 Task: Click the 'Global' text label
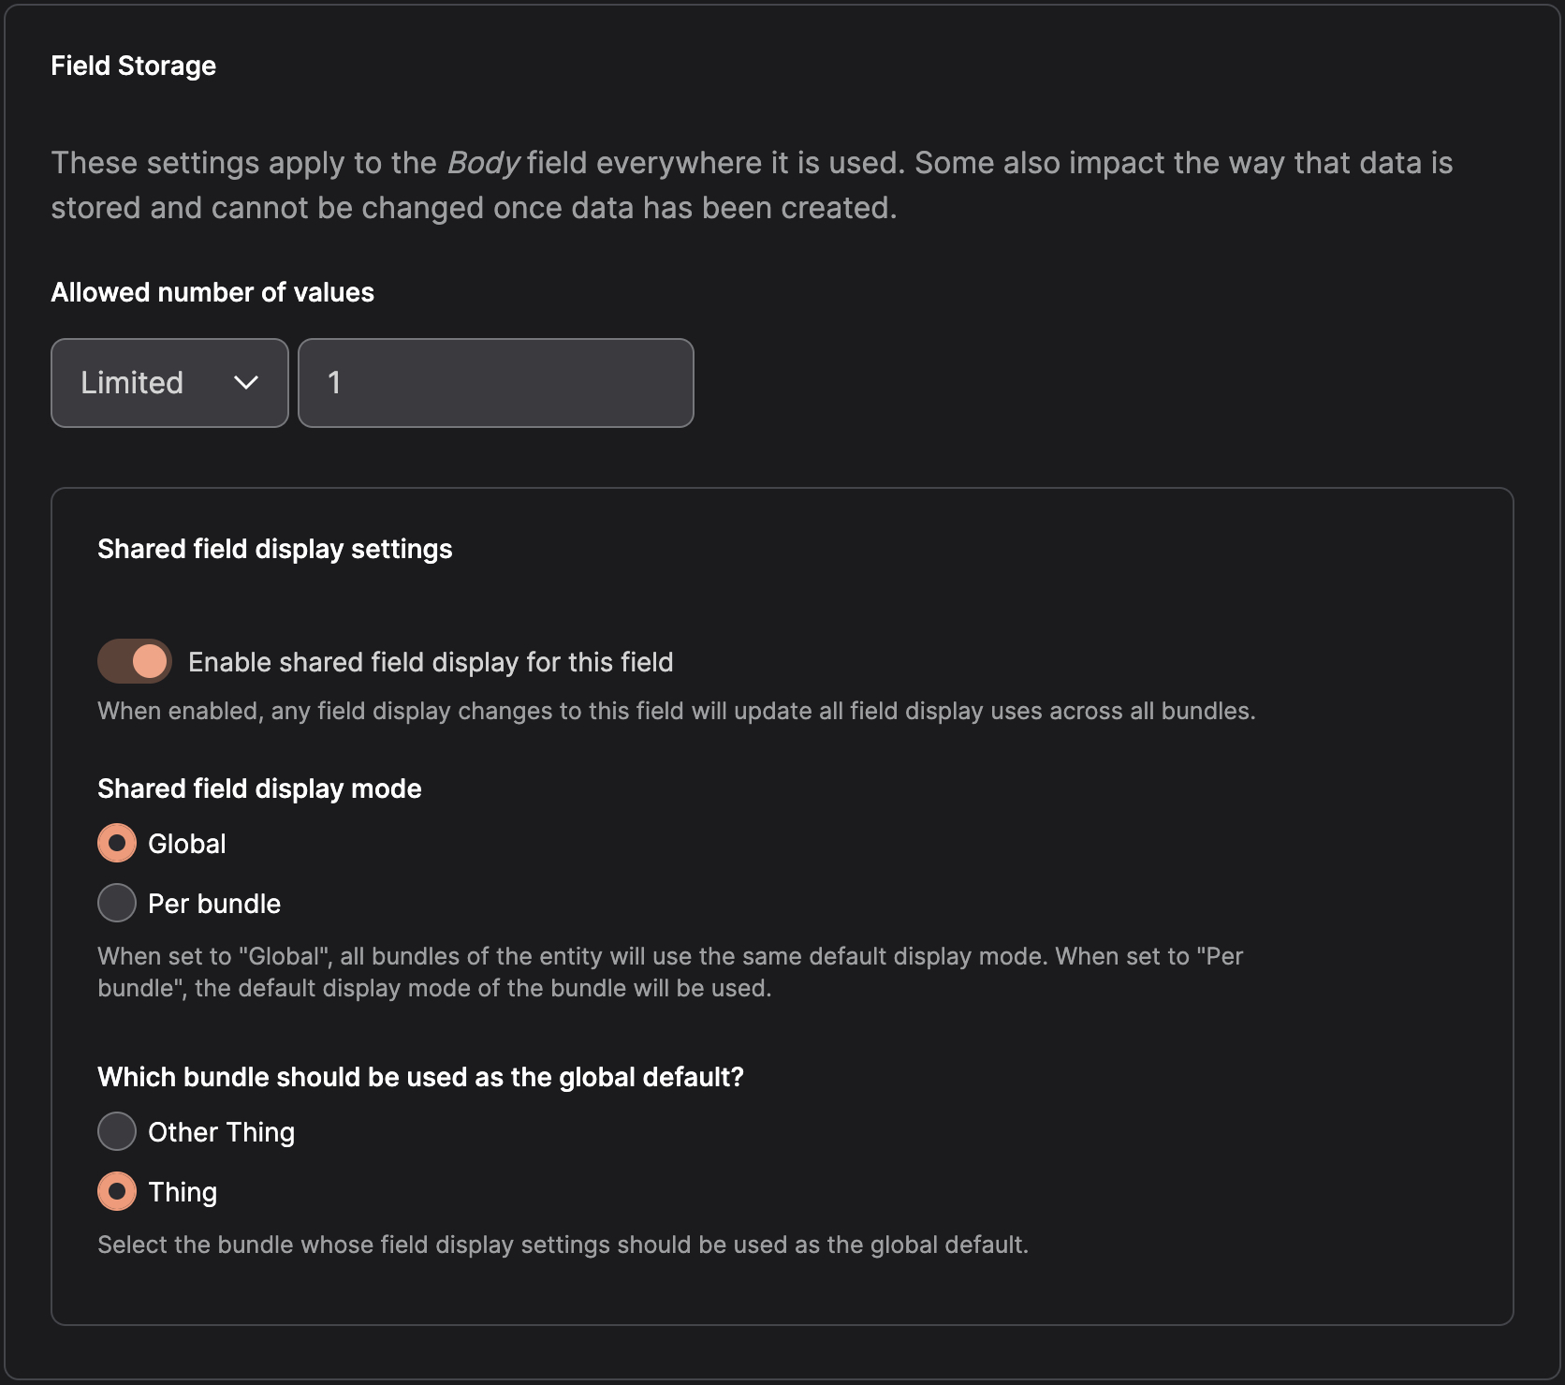187,844
